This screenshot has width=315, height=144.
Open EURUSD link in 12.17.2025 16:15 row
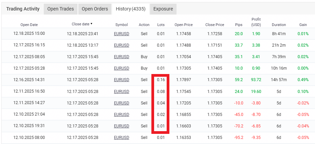(122, 45)
